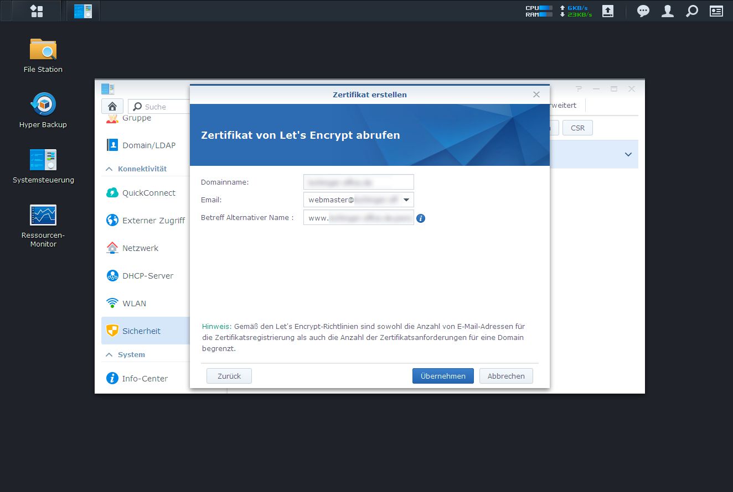733x492 pixels.
Task: Click the Suche search field
Action: click(x=159, y=107)
